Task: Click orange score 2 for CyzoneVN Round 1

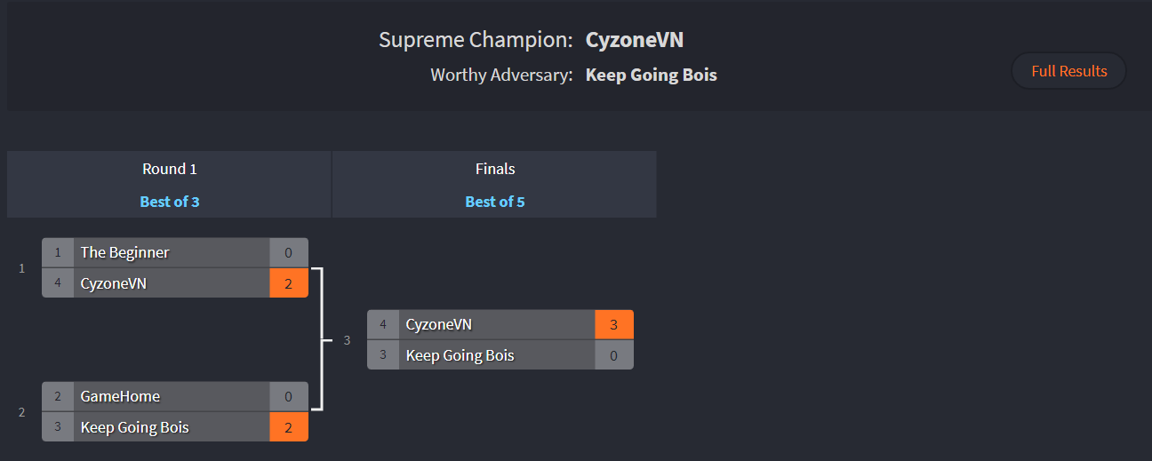Action: click(289, 283)
